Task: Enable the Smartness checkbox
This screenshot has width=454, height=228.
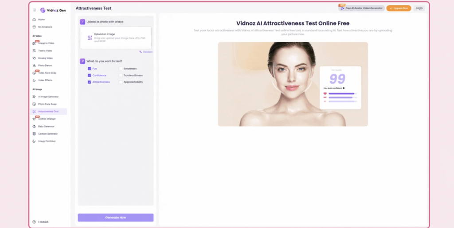Action: pos(121,69)
